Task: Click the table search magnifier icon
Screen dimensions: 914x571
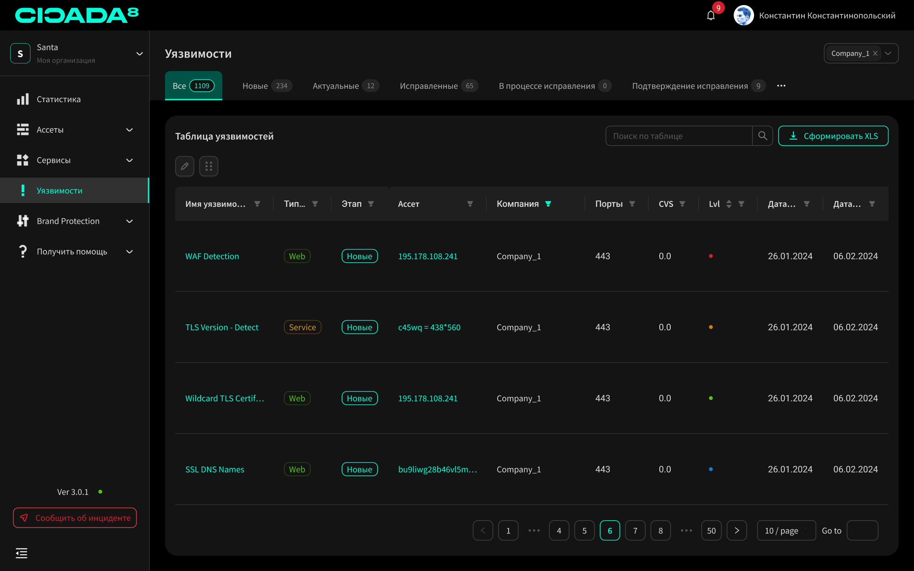Action: 763,136
